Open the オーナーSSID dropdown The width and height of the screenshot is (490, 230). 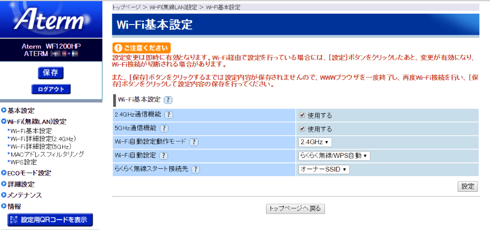(x=324, y=169)
